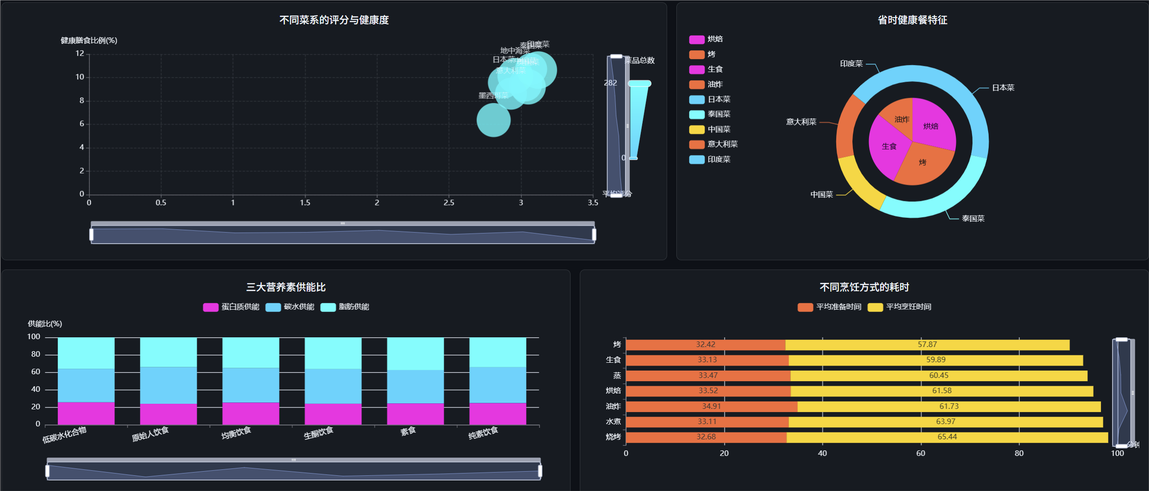The width and height of the screenshot is (1149, 491).
Task: Toggle 泰国菜 entry in the pie chart legend
Action: coord(710,114)
